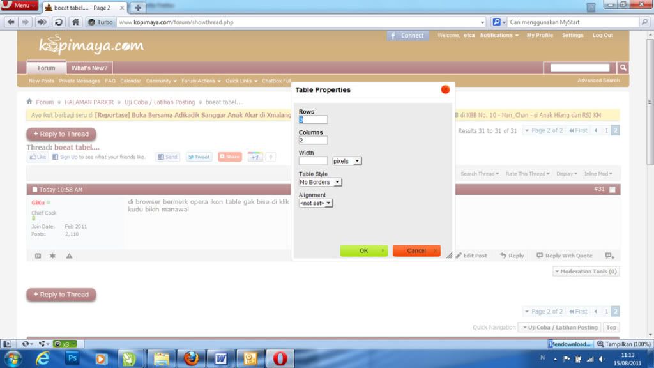Tick the checkbox beside post #31

(612, 190)
